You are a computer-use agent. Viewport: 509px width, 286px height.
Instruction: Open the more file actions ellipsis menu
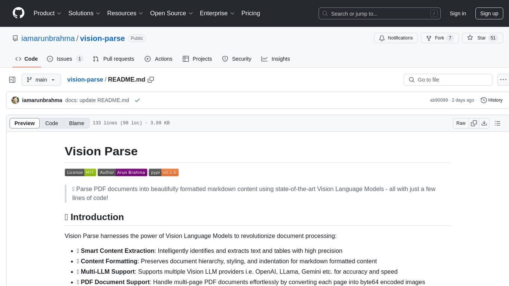click(x=503, y=80)
